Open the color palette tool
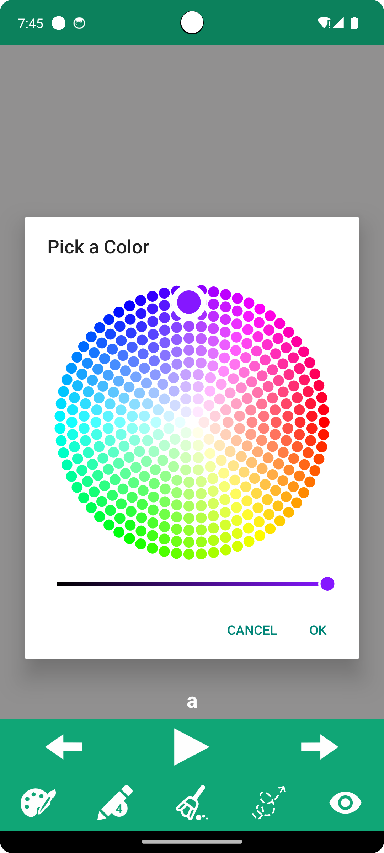 [38, 803]
